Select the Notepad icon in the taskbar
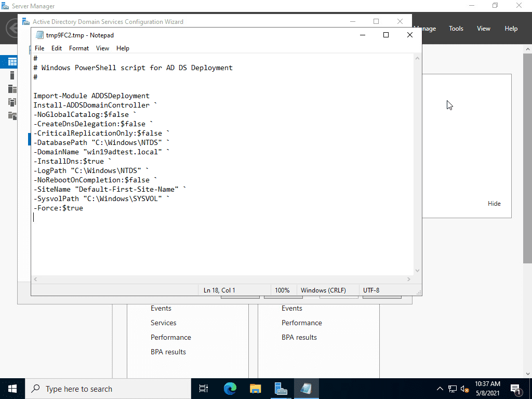 (307, 388)
